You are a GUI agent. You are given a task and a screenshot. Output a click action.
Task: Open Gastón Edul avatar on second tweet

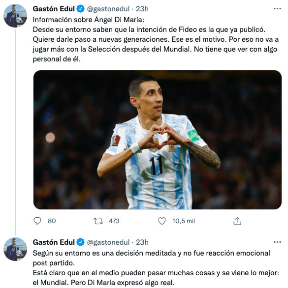point(15,249)
